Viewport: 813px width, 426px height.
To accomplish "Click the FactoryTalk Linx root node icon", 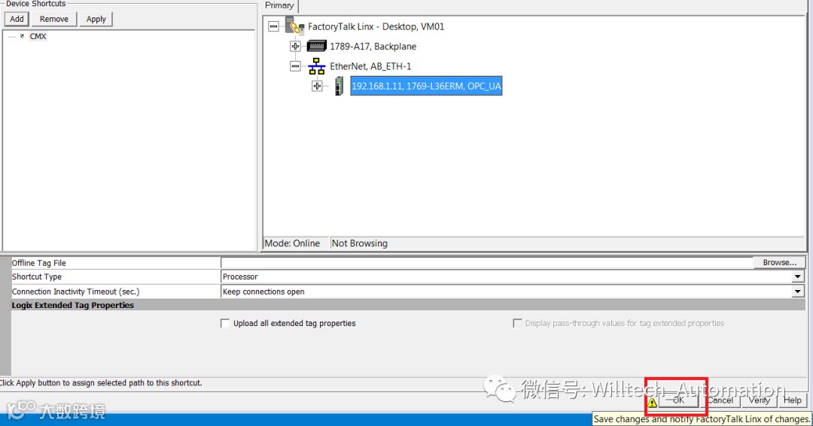I will (294, 26).
